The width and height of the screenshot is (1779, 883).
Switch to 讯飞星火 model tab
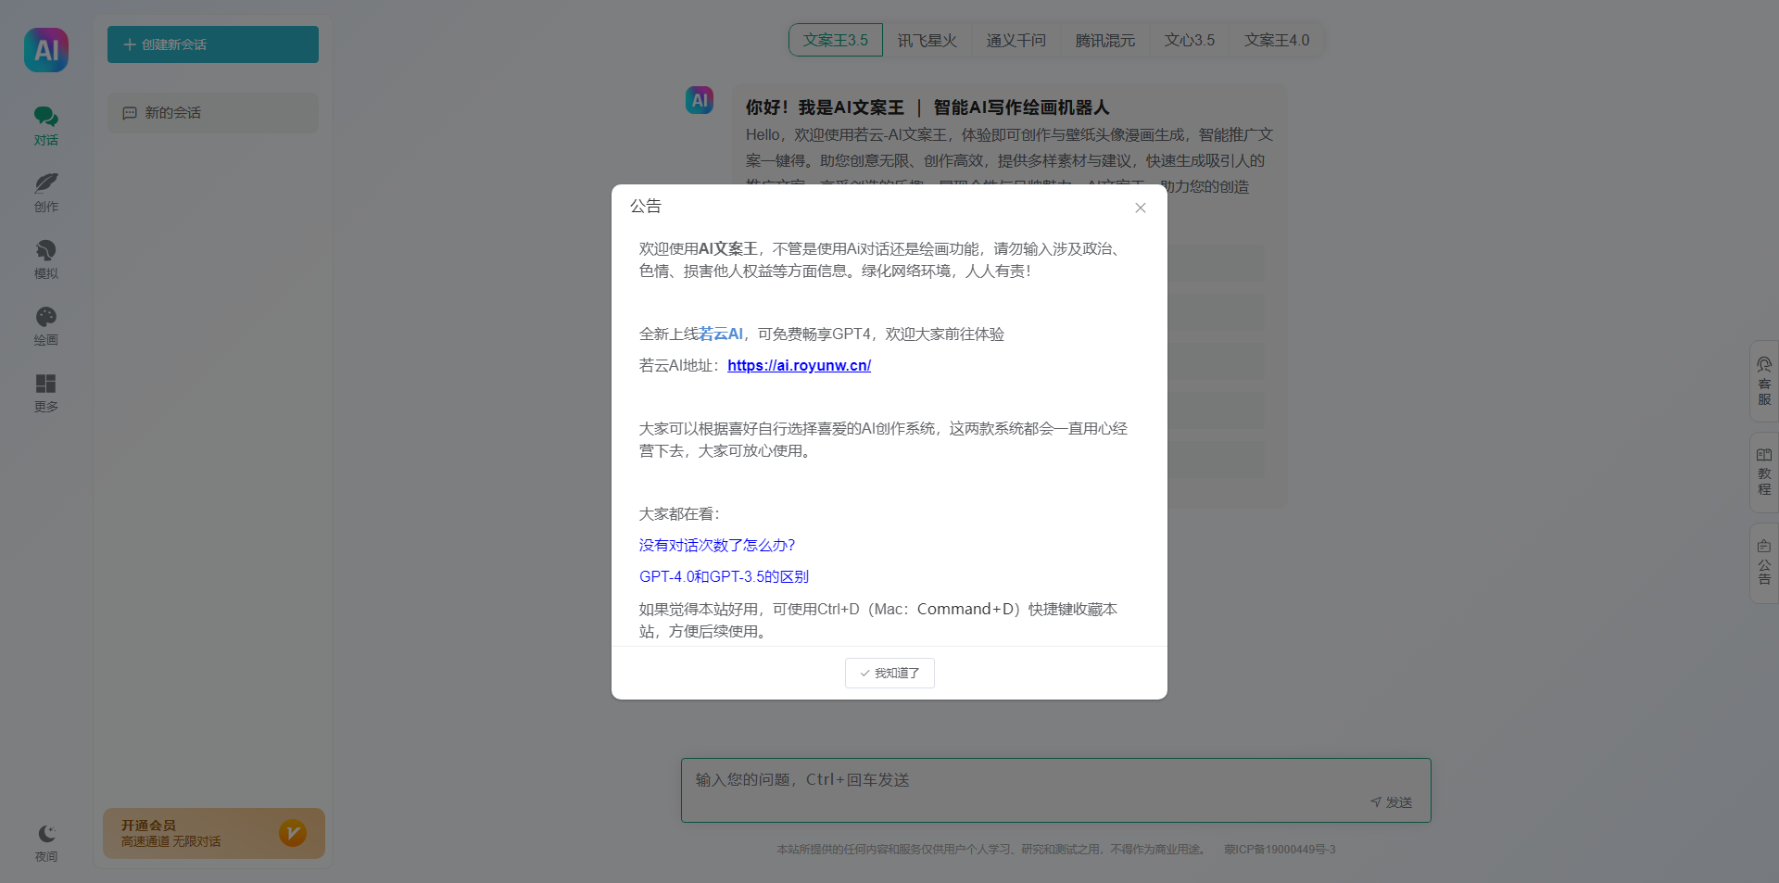tap(927, 40)
